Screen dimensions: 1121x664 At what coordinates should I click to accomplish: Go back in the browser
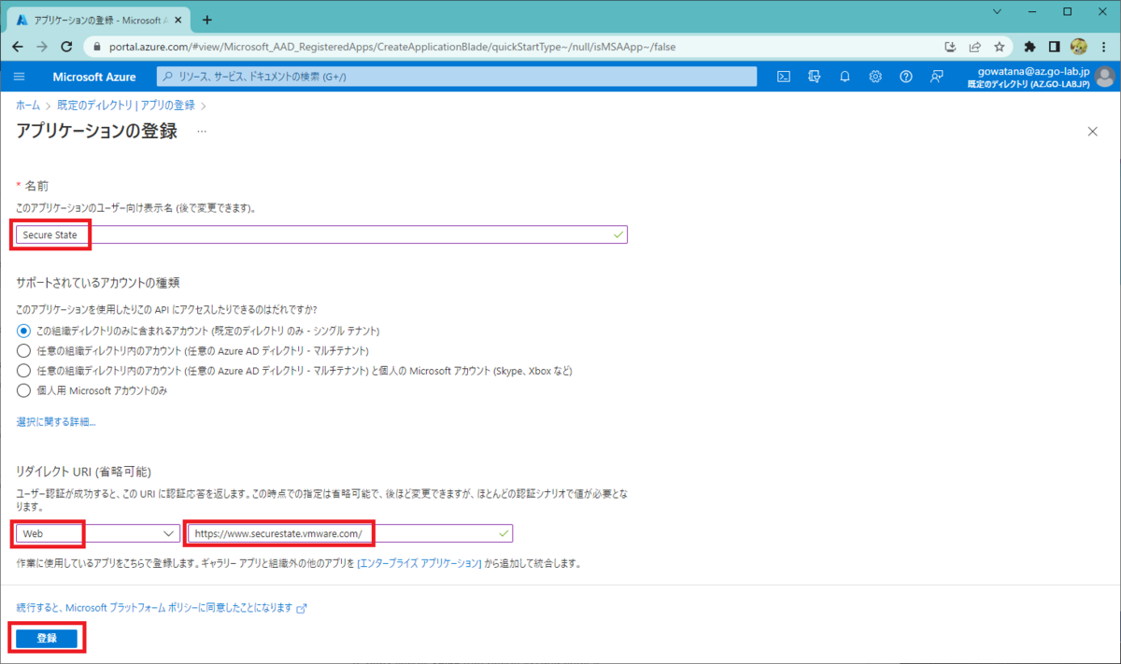point(18,46)
